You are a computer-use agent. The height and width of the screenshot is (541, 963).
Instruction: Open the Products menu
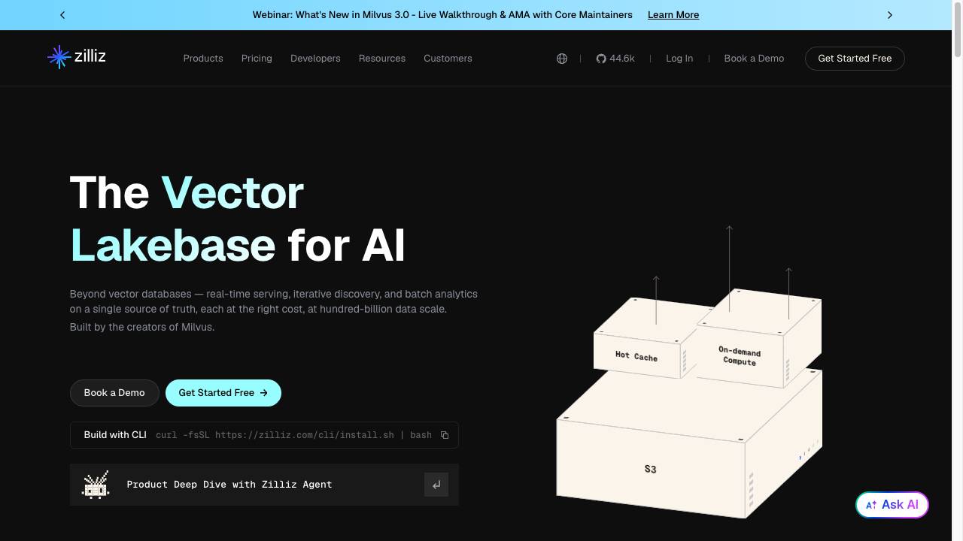pyautogui.click(x=203, y=59)
